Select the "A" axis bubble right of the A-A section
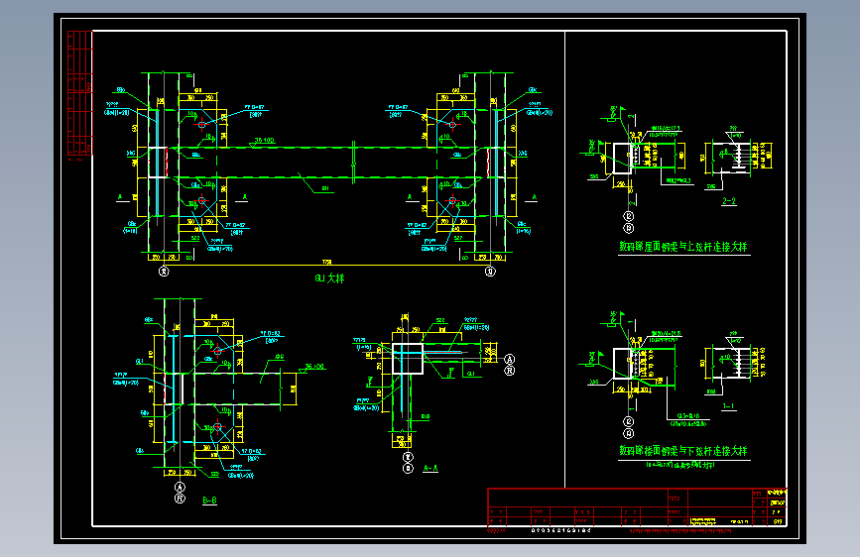This screenshot has height=557, width=860. pyautogui.click(x=510, y=359)
